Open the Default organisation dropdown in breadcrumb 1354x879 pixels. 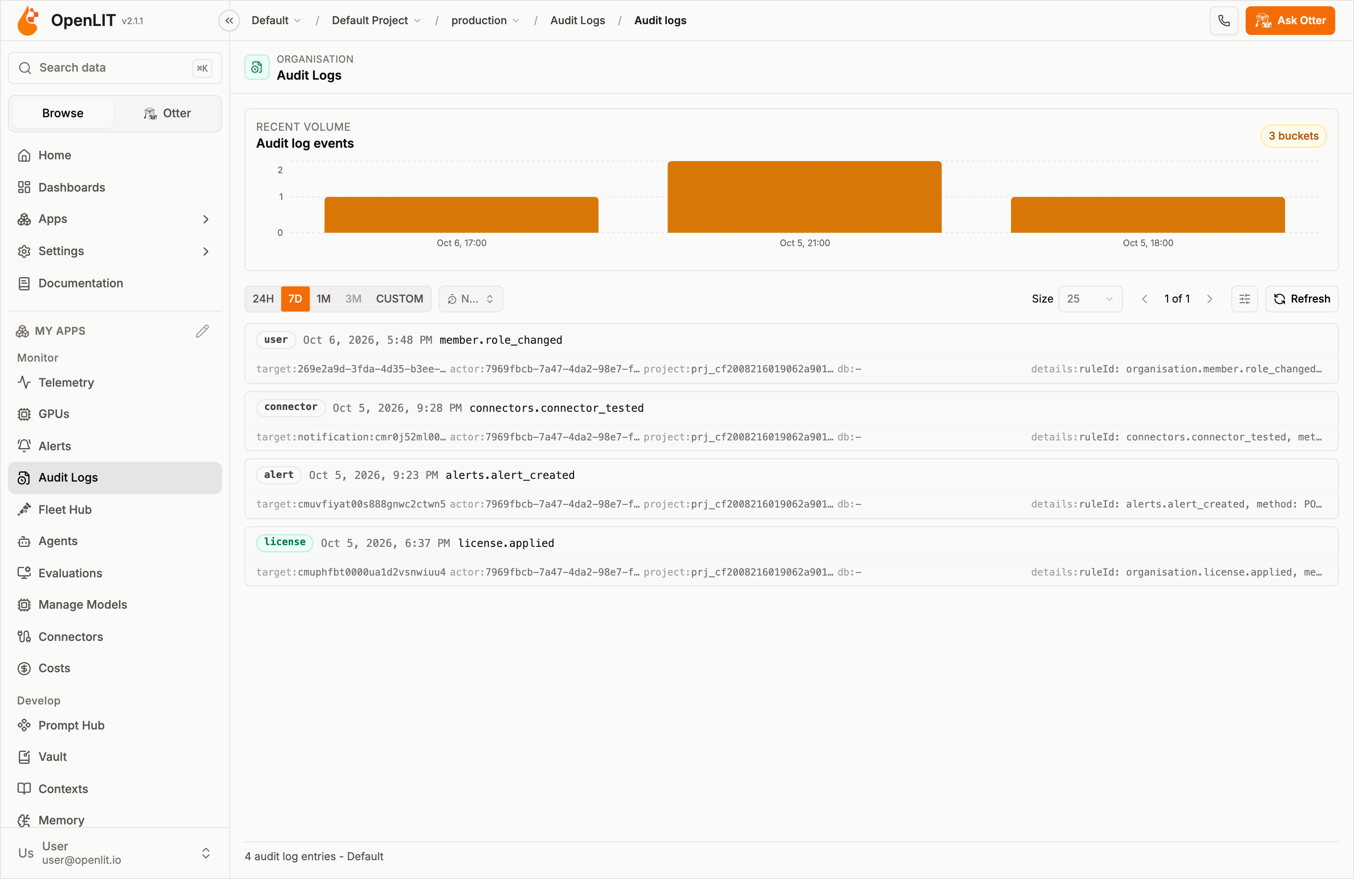[276, 21]
